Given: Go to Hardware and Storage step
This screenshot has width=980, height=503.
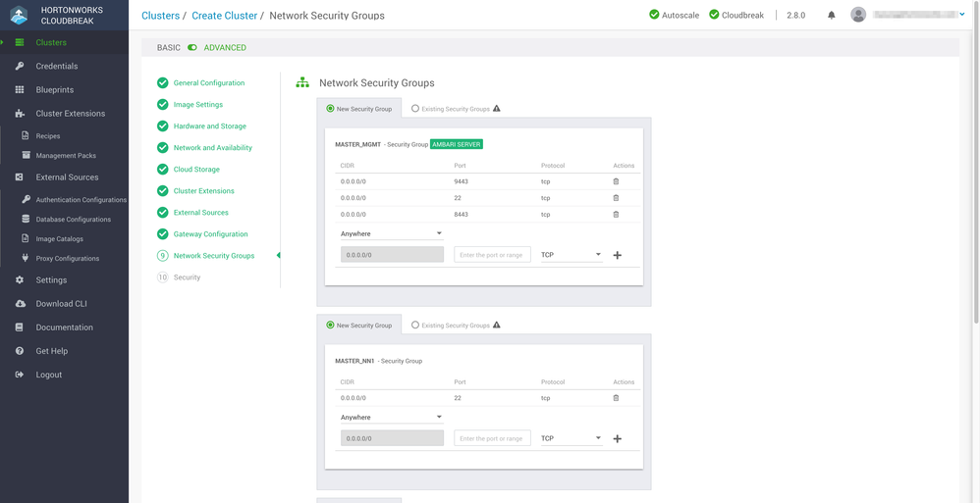Looking at the screenshot, I should tap(209, 126).
